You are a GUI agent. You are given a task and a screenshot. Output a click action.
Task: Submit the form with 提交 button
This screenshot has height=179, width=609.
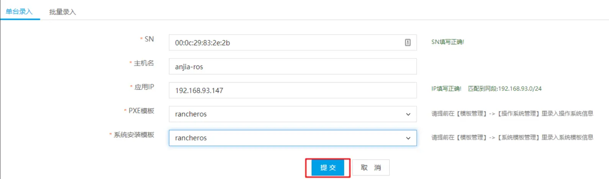tap(328, 168)
